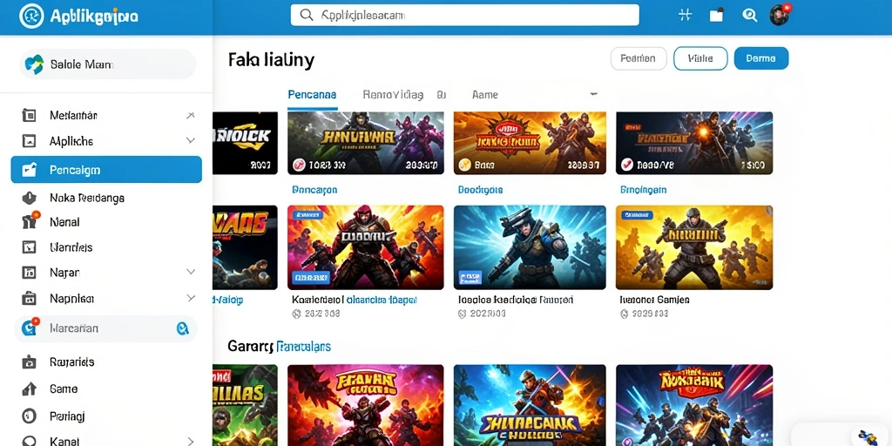Click the Naka Reidanga shield icon
This screenshot has height=446, width=892.
click(x=29, y=198)
